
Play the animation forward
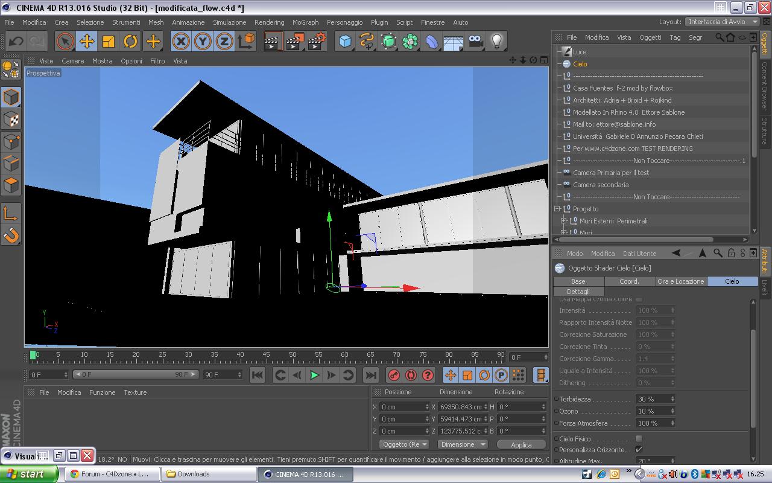pos(314,375)
